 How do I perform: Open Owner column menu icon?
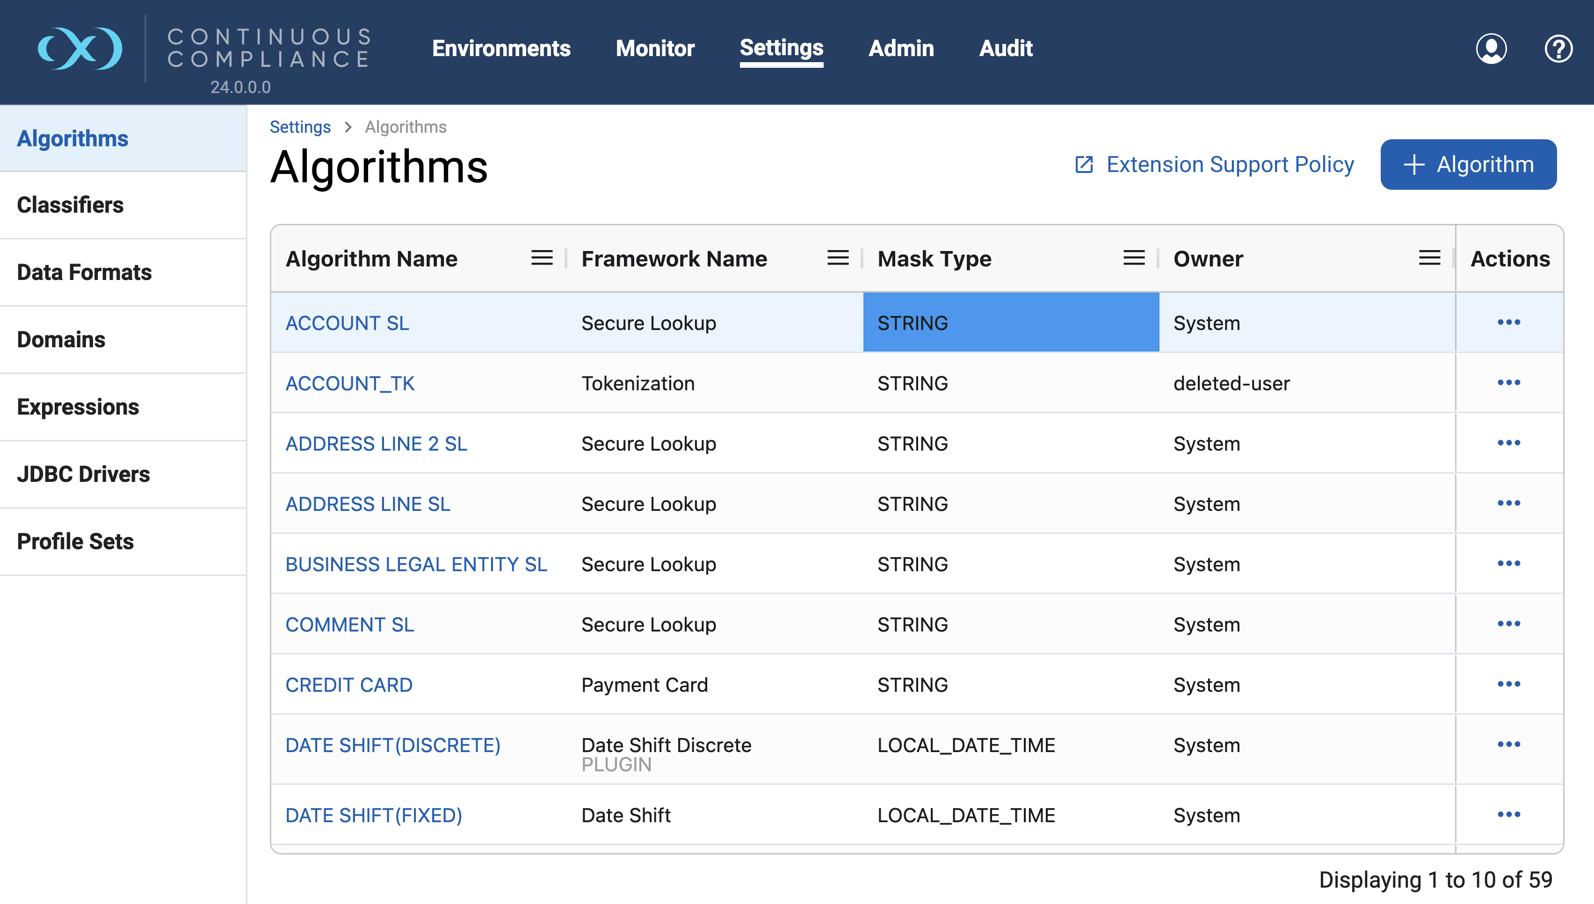[1429, 258]
